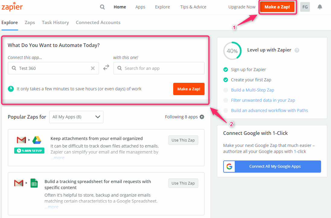Toggle the Build a Multi-Step Zap checkbox

(226, 90)
